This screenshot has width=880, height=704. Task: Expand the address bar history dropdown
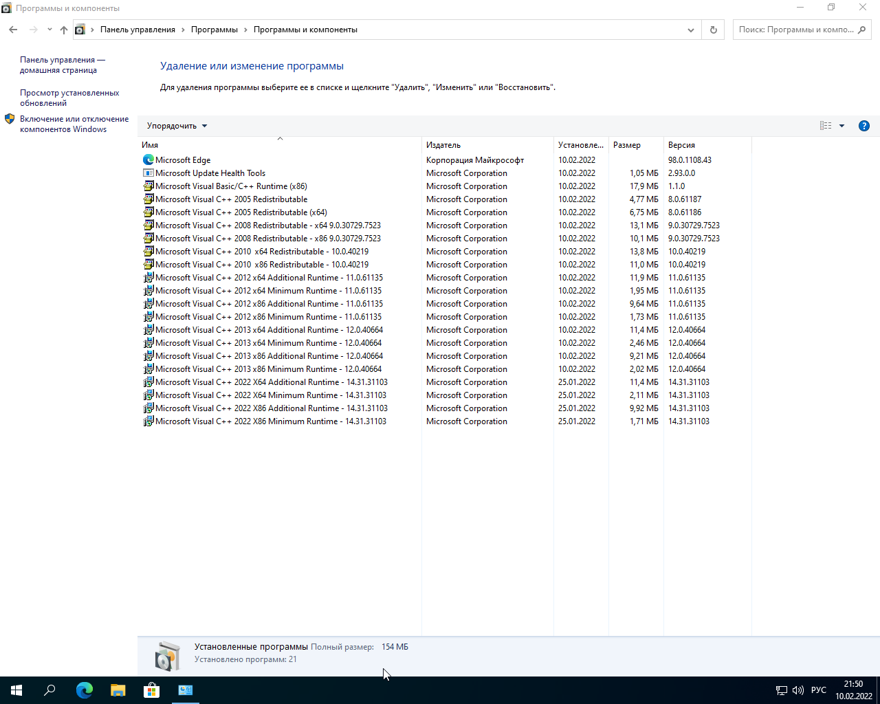pyautogui.click(x=690, y=30)
